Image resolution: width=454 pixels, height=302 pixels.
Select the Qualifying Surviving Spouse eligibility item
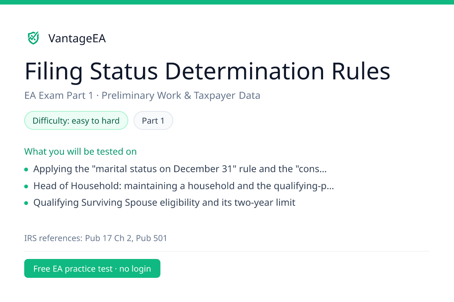pos(164,203)
